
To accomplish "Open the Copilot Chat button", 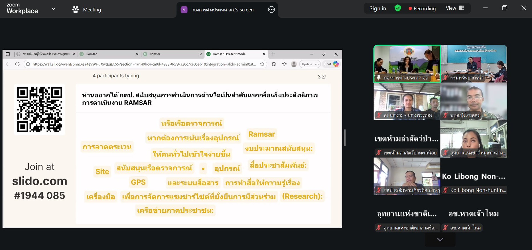I will [331, 64].
